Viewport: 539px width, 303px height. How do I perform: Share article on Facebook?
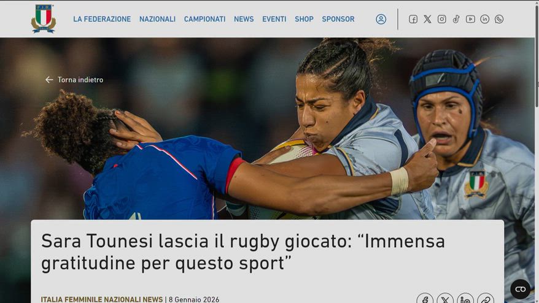[x=425, y=299]
